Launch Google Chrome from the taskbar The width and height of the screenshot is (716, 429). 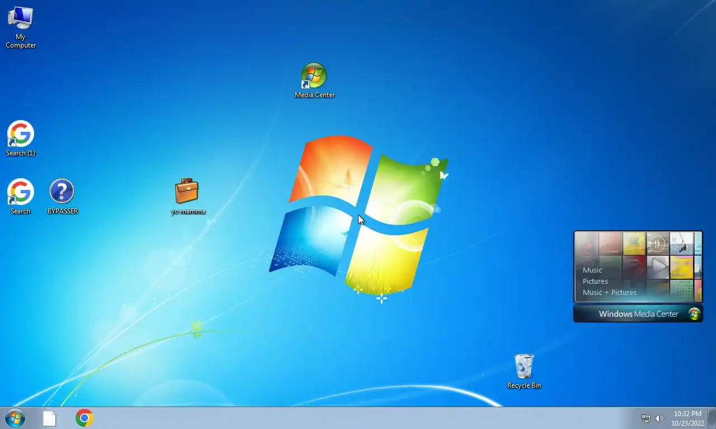coord(84,418)
